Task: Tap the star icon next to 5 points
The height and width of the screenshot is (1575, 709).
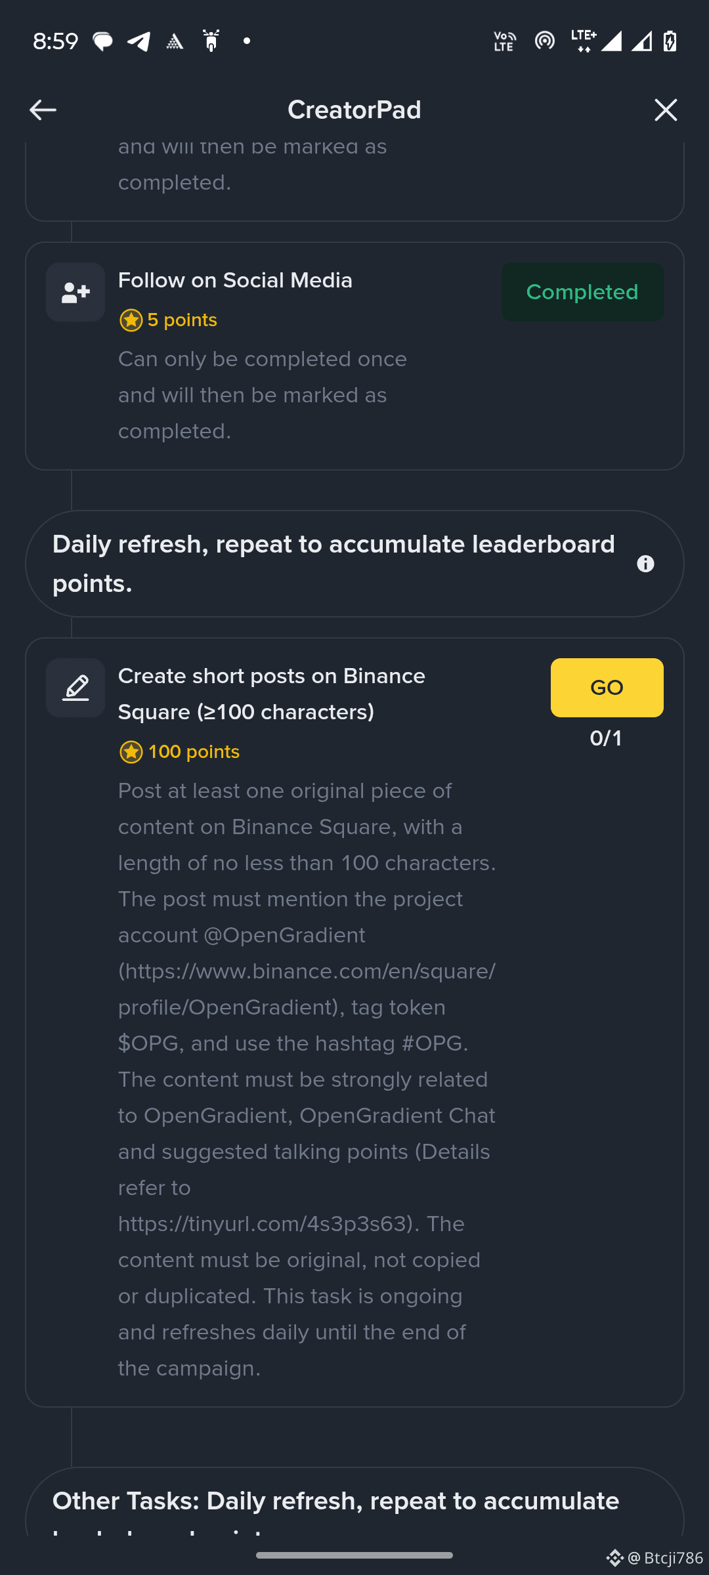Action: [x=131, y=320]
